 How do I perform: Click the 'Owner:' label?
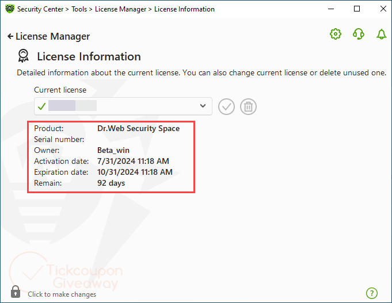(47, 151)
